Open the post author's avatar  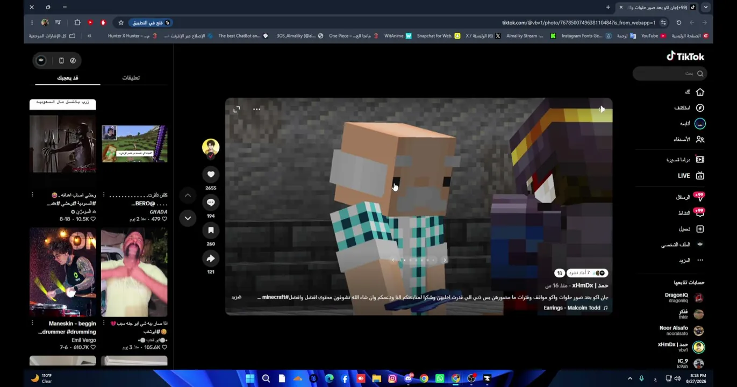click(x=211, y=147)
